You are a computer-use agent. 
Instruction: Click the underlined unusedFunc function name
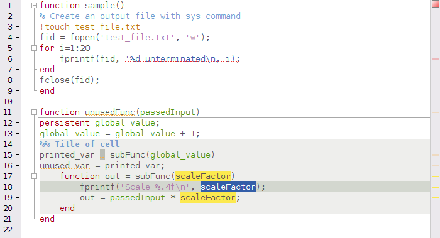[x=110, y=112]
